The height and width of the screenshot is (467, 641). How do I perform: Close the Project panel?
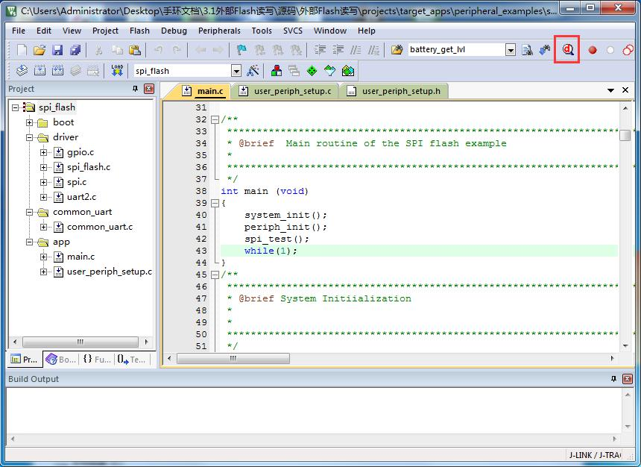[149, 89]
